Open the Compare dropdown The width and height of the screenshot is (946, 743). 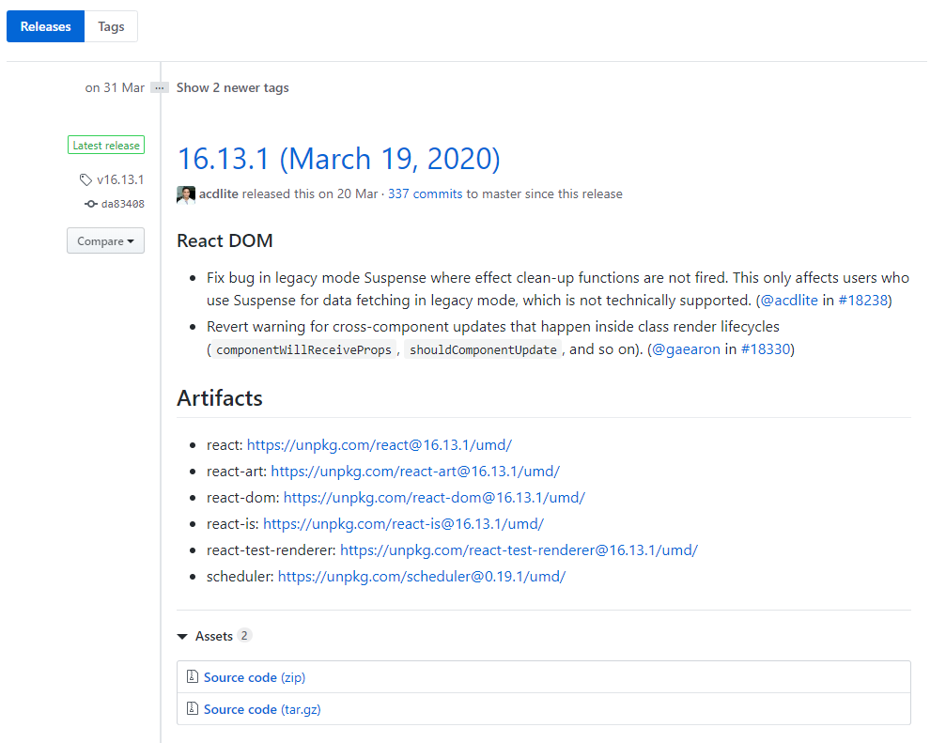click(x=105, y=240)
